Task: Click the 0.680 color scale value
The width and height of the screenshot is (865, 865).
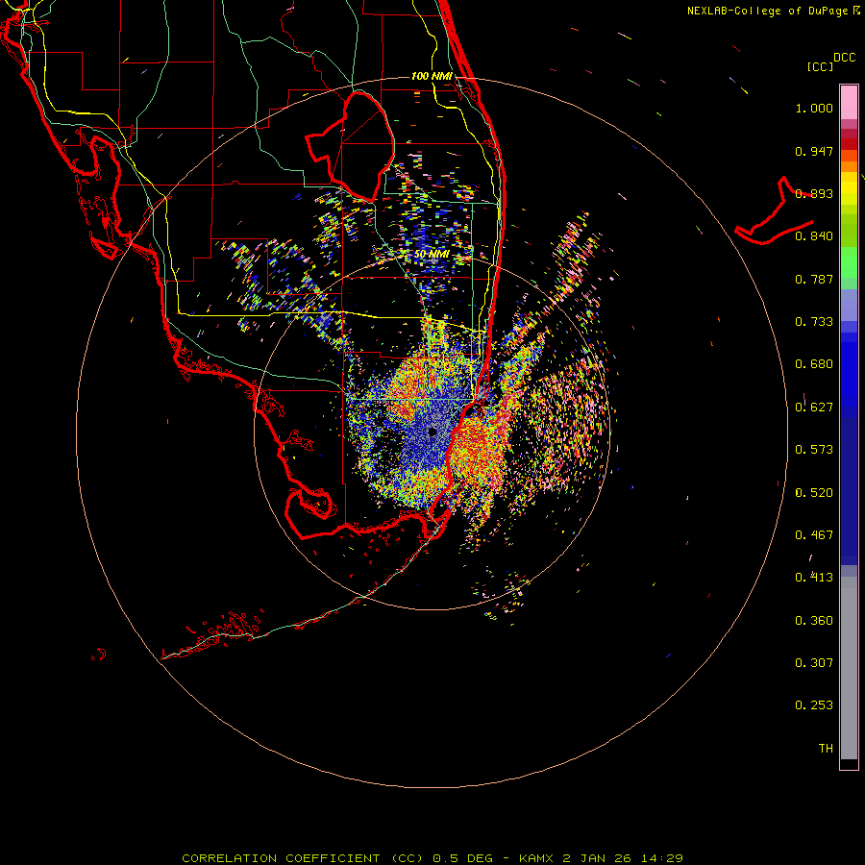Action: [814, 364]
